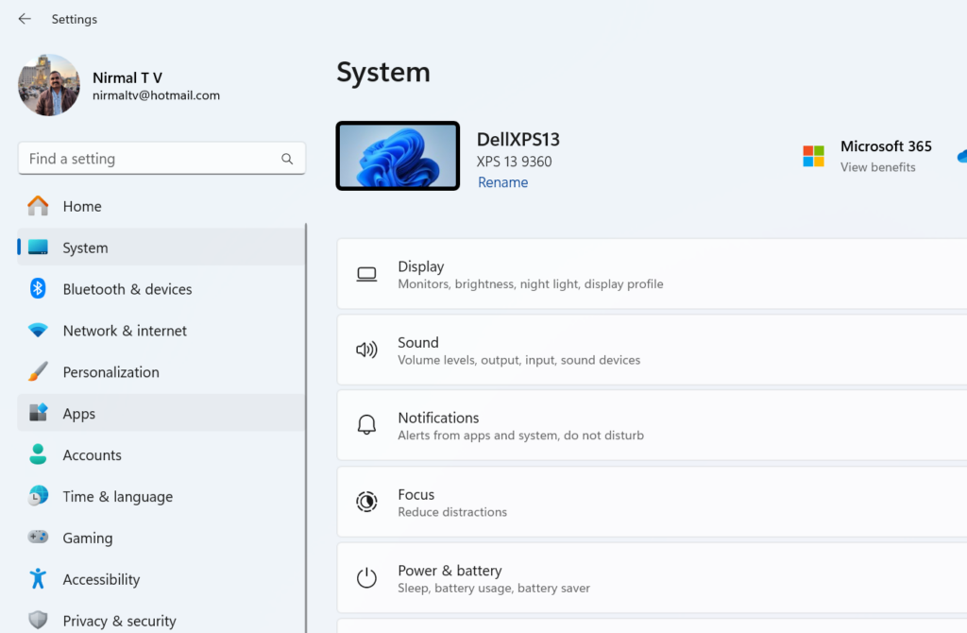Click 'Monitors, brightness, night light, display profile'
Image resolution: width=967 pixels, height=633 pixels.
(x=531, y=283)
